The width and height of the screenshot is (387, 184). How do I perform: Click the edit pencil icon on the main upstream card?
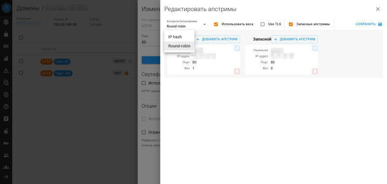click(x=237, y=48)
